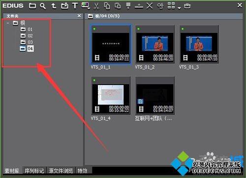Delete the selected clip with X tool
246x178 pixels.
coord(150,6)
